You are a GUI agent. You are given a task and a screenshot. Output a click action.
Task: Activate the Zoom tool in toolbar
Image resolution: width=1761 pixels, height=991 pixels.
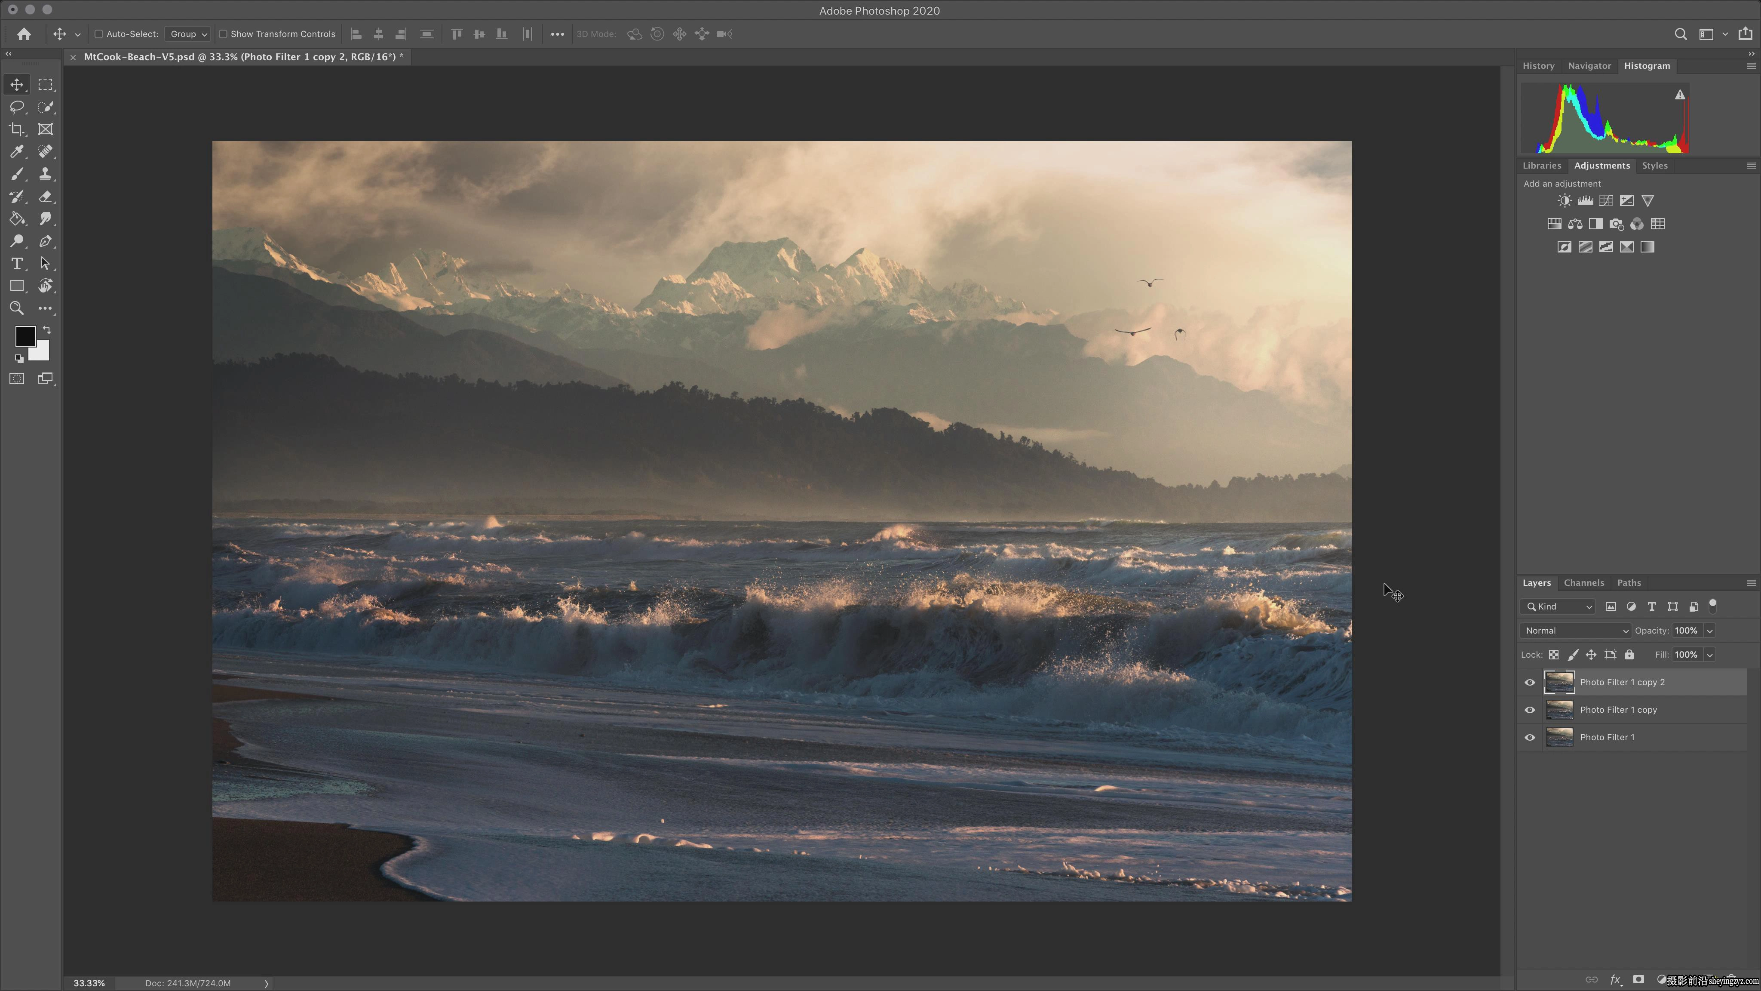pyautogui.click(x=16, y=308)
